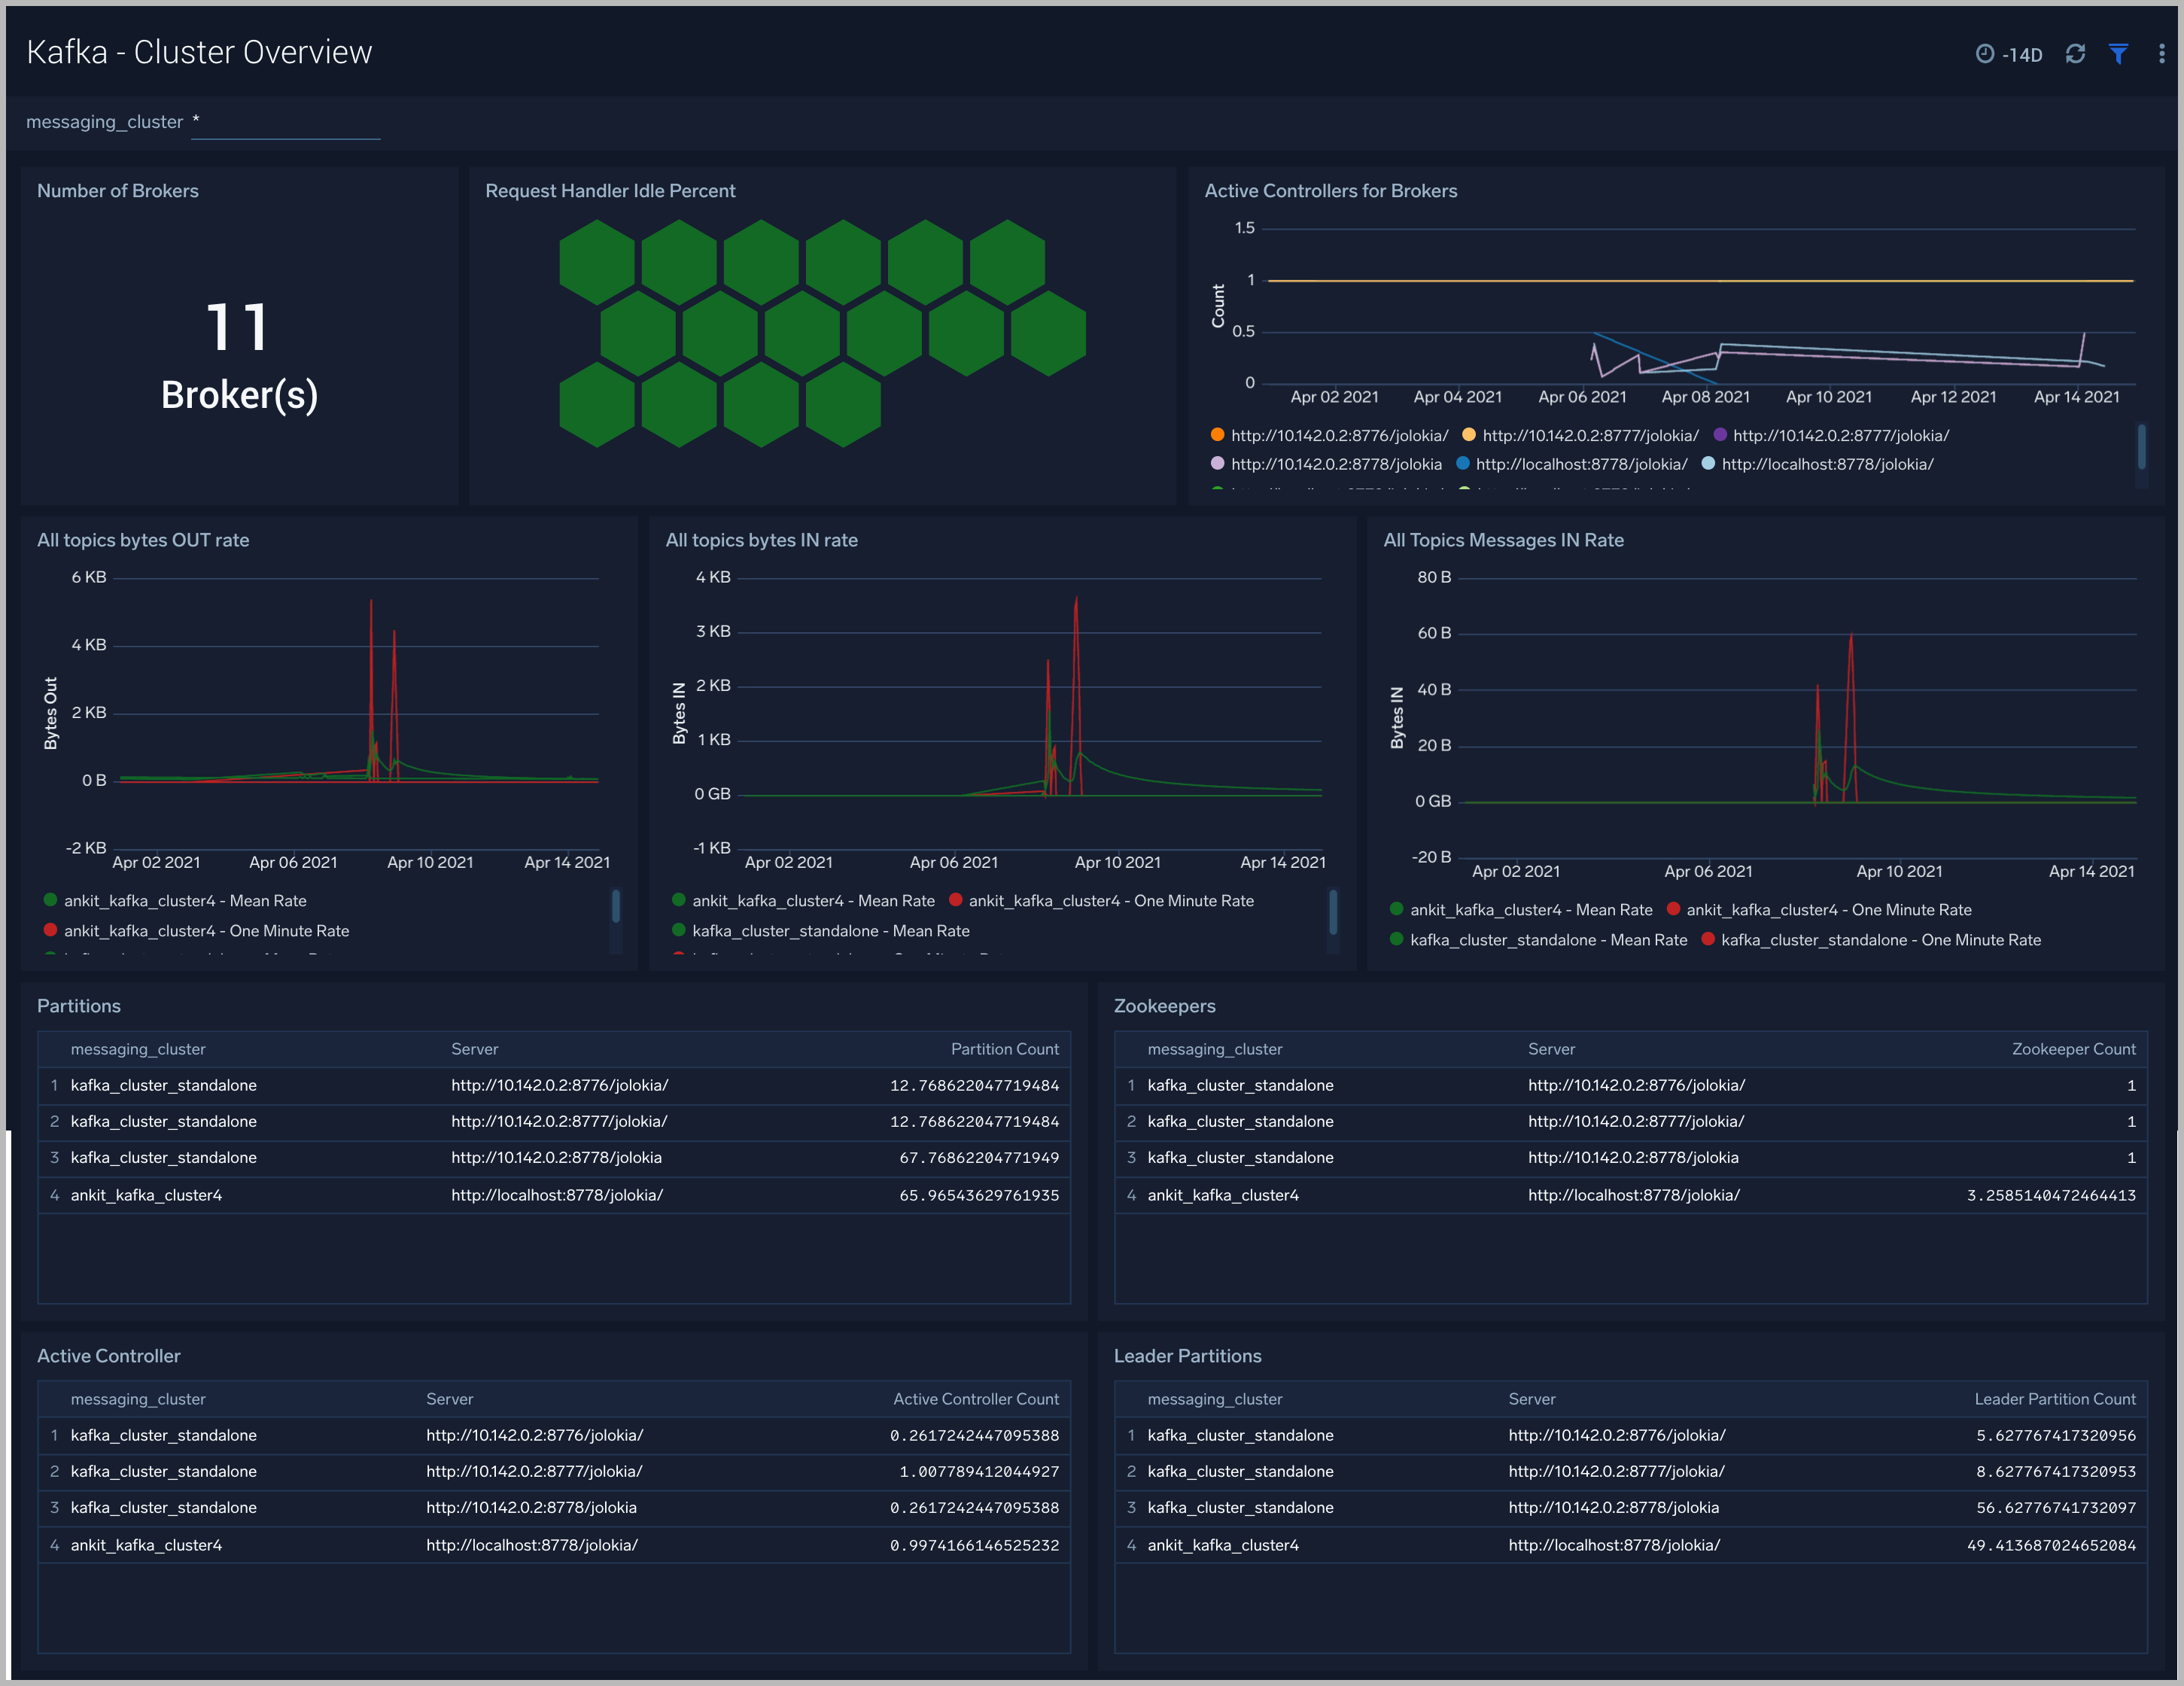This screenshot has height=1686, width=2184.
Task: Click the -14D time range selector
Action: (2022, 54)
